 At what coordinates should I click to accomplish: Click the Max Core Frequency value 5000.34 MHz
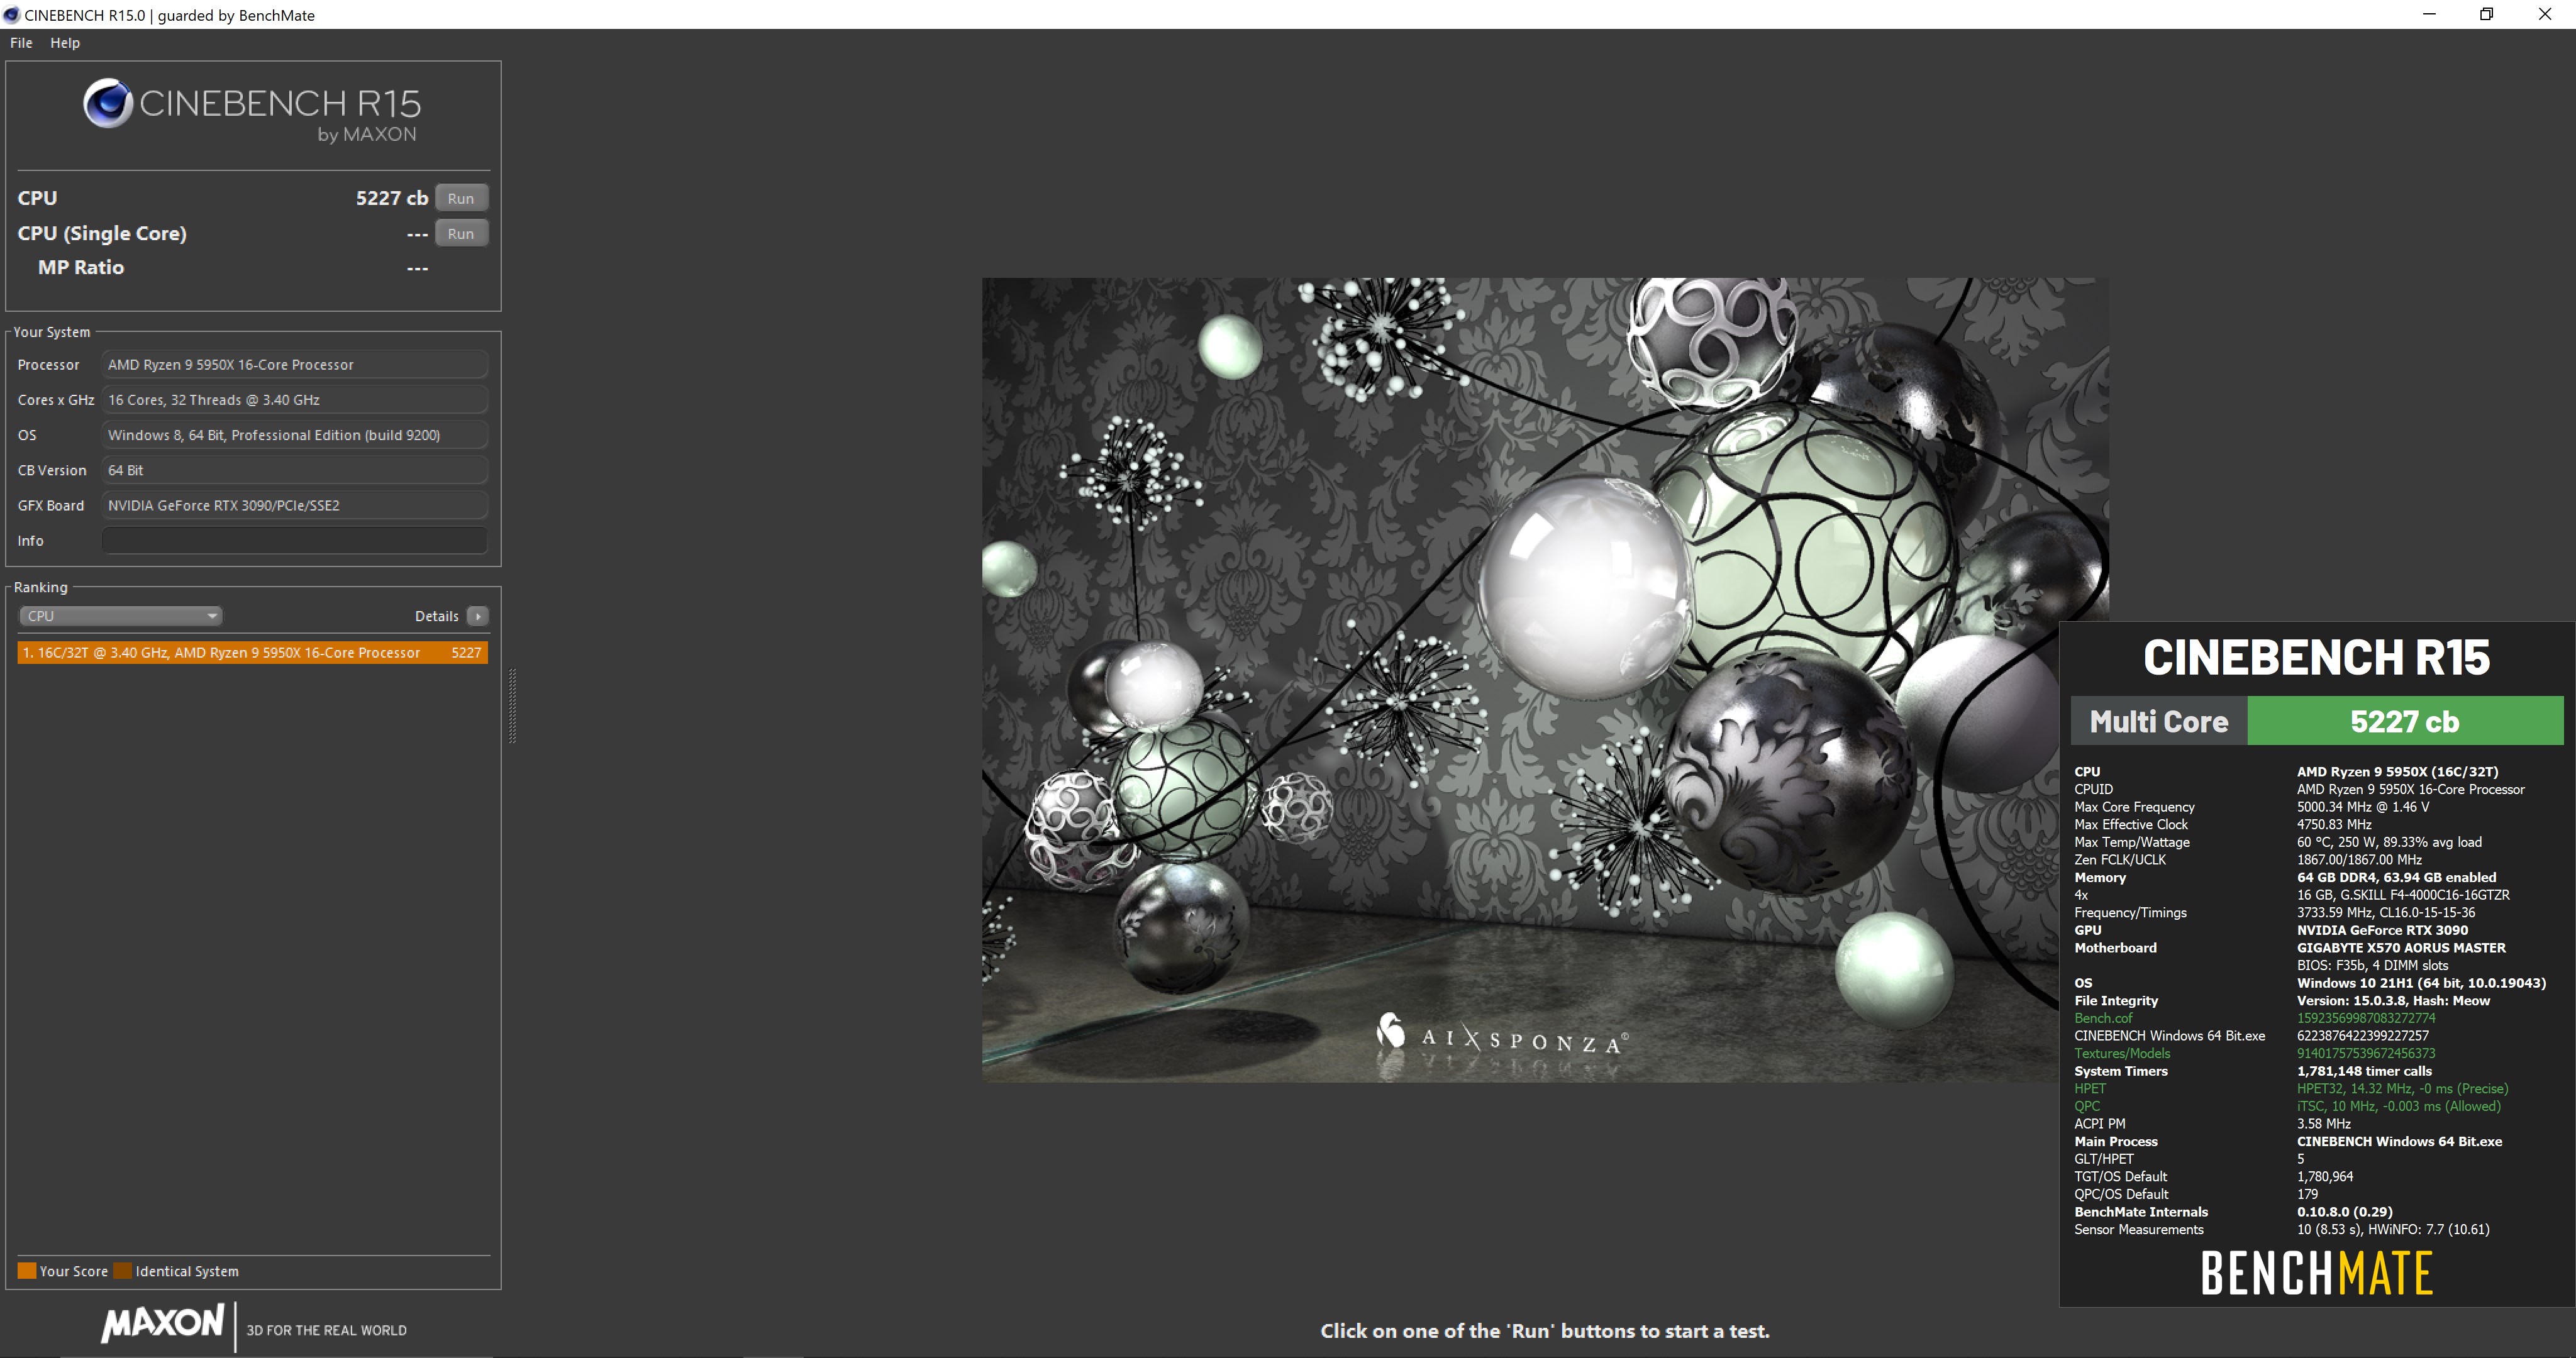click(2363, 806)
